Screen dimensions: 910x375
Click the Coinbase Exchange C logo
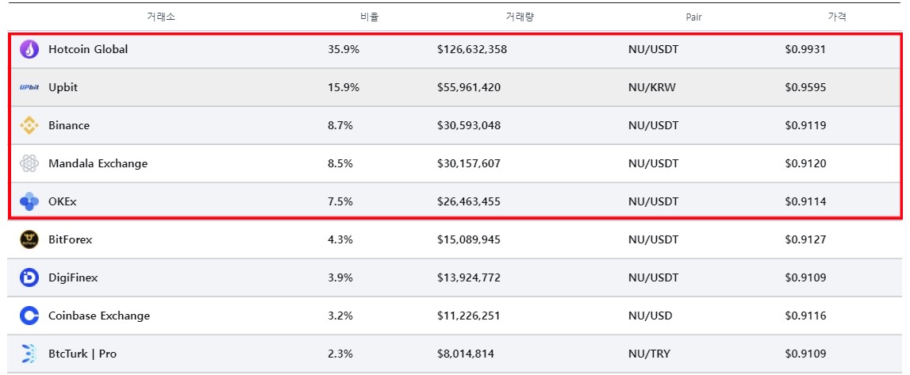pyautogui.click(x=29, y=316)
